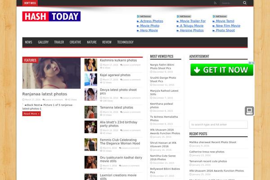Select the Nature navigation item
Image resolution: width=270 pixels, height=180 pixels.
(x=92, y=42)
